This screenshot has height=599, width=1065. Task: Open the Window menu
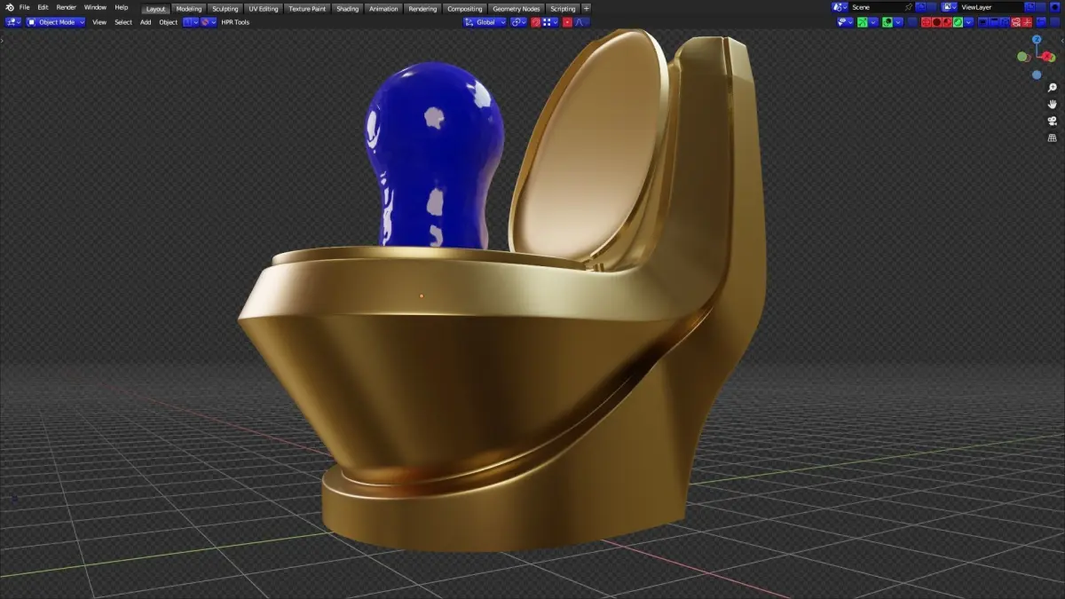(x=95, y=7)
